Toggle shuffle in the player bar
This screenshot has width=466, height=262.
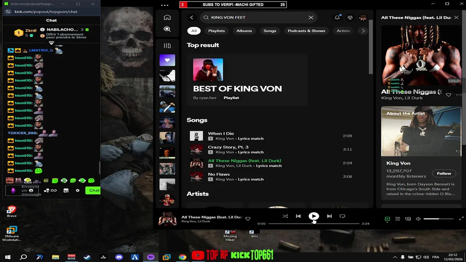(x=285, y=216)
